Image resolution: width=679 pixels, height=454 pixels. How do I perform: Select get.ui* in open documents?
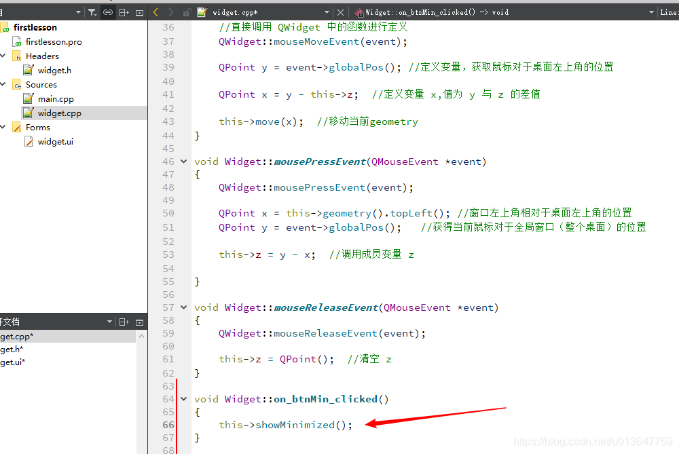coord(12,362)
